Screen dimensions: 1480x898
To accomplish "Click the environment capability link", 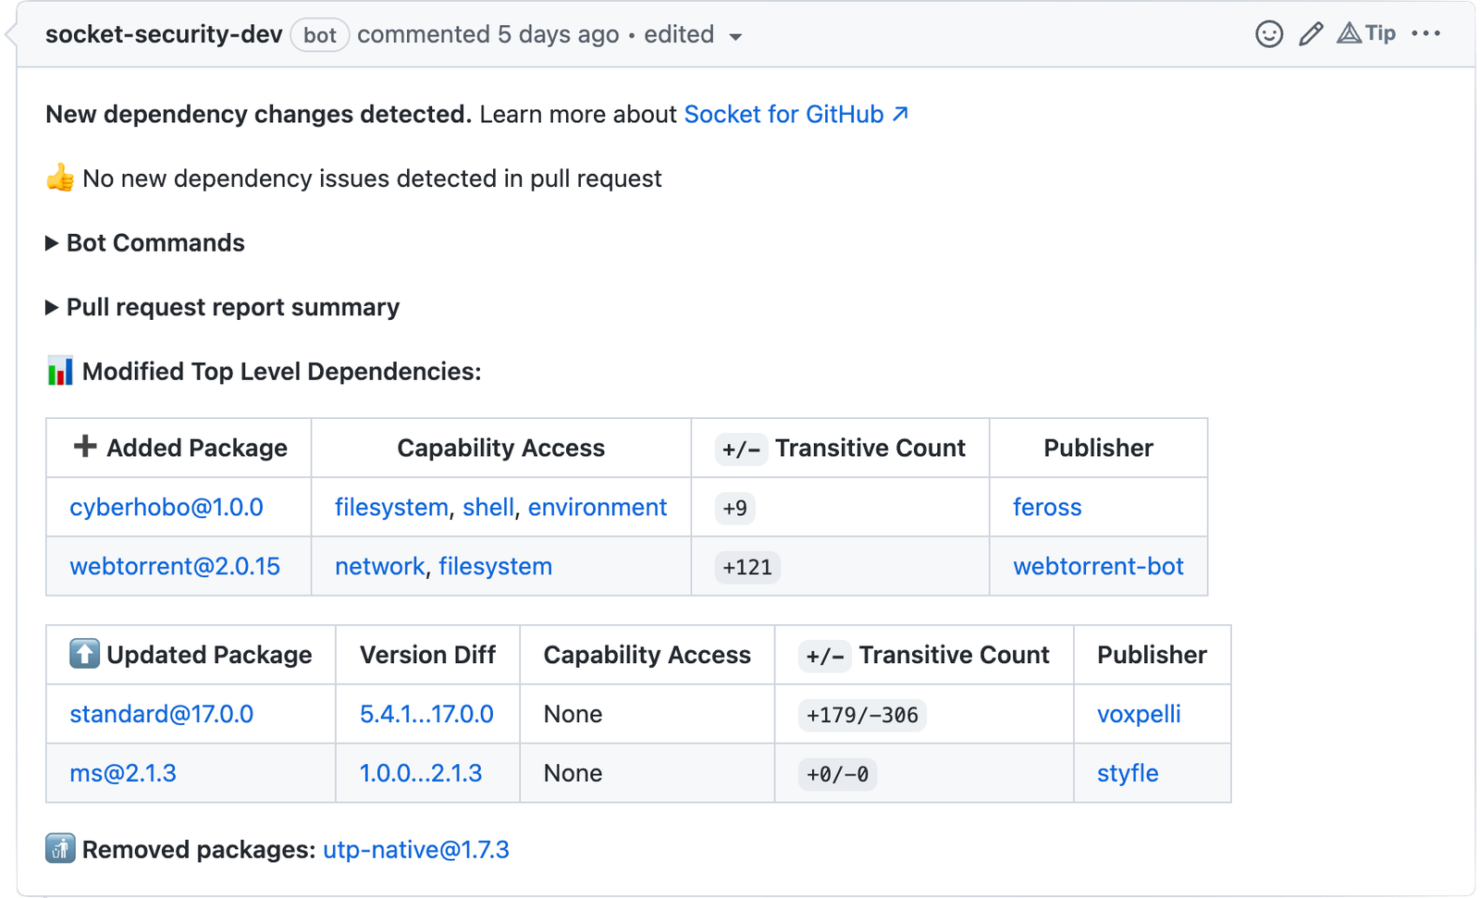I will 598,507.
